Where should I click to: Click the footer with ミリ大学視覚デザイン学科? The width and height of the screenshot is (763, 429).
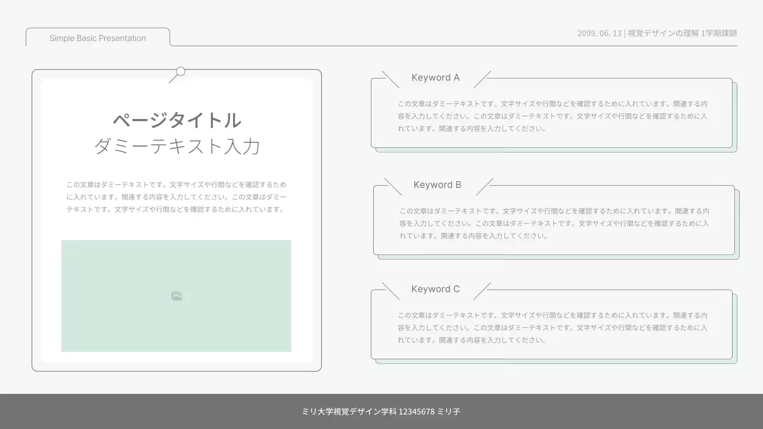pos(381,411)
